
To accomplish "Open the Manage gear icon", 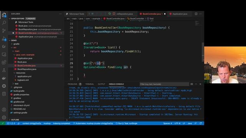I will (4, 117).
